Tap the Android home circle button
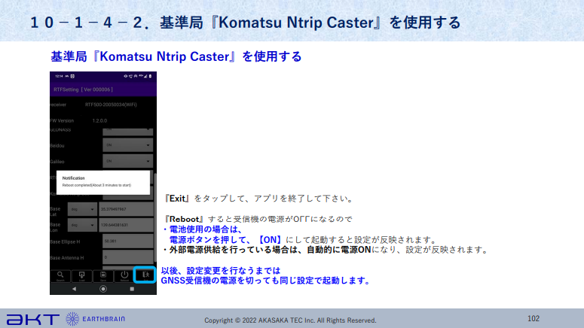 tap(103, 289)
